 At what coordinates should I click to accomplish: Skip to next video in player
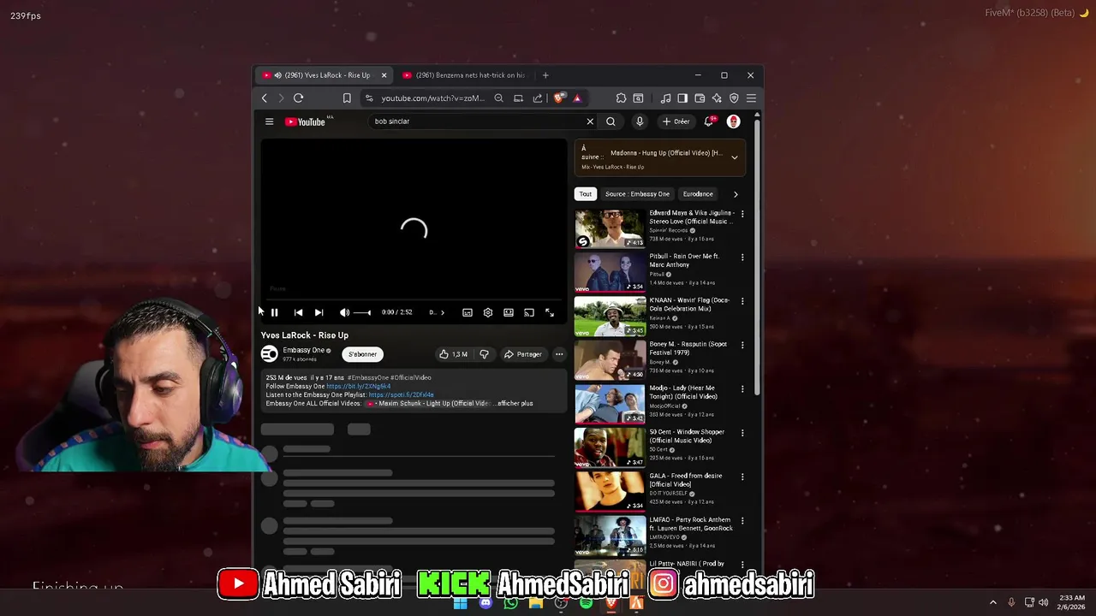(319, 312)
